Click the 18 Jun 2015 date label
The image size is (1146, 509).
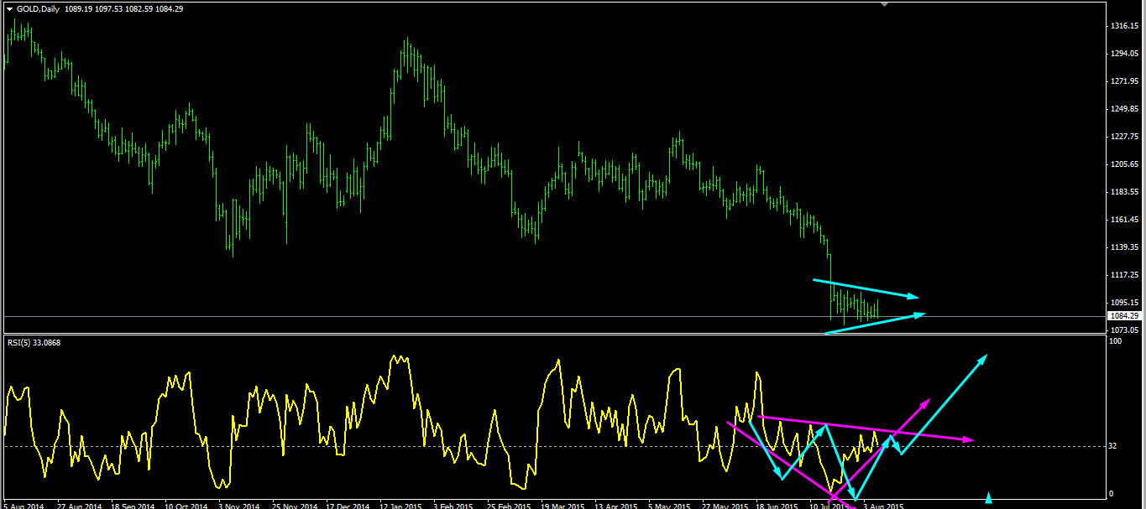pyautogui.click(x=777, y=506)
